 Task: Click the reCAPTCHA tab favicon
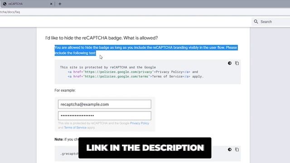coord(5,4)
